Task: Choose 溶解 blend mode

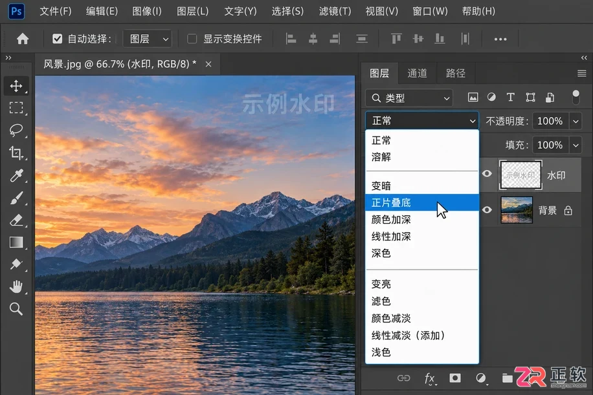Action: [422, 157]
